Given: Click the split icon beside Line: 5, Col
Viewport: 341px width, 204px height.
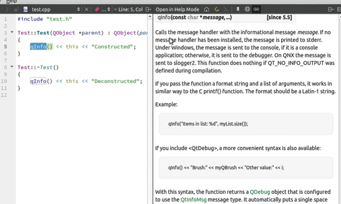Looking at the screenshot, I should pyautogui.click(x=148, y=9).
